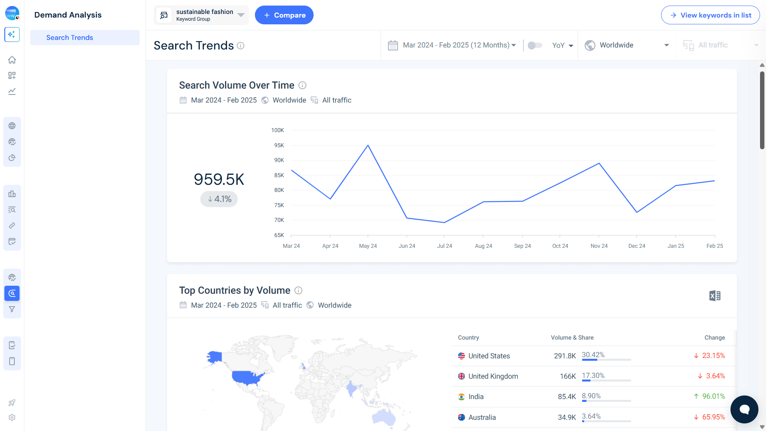Click the rocket icon in sidebar
Image resolution: width=766 pixels, height=431 pixels.
point(12,403)
